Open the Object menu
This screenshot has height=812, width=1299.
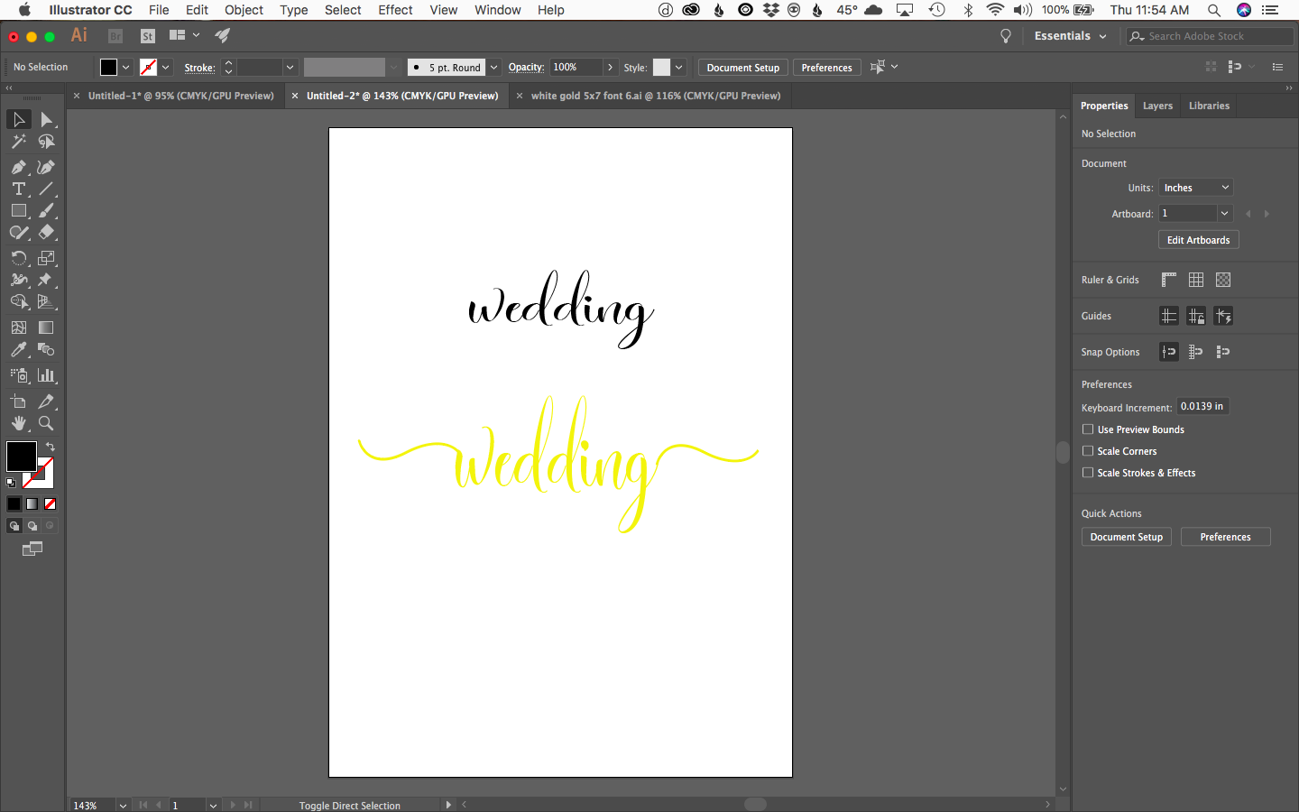244,10
